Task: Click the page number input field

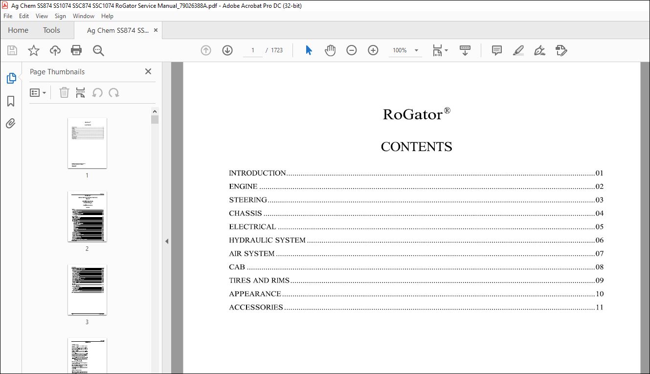Action: pyautogui.click(x=253, y=50)
